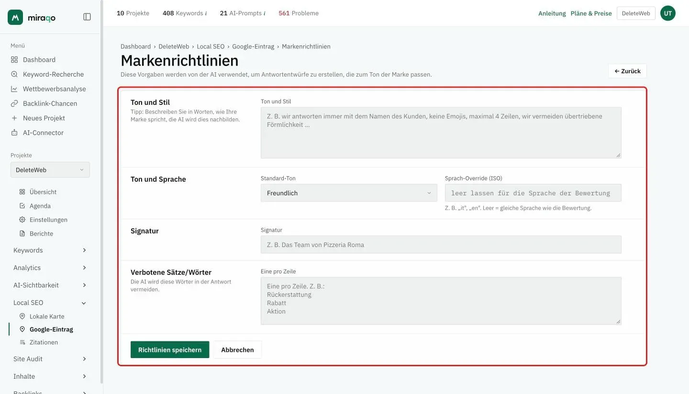This screenshot has height=394, width=689.
Task: Click the Agenda checklist icon
Action: click(x=22, y=206)
